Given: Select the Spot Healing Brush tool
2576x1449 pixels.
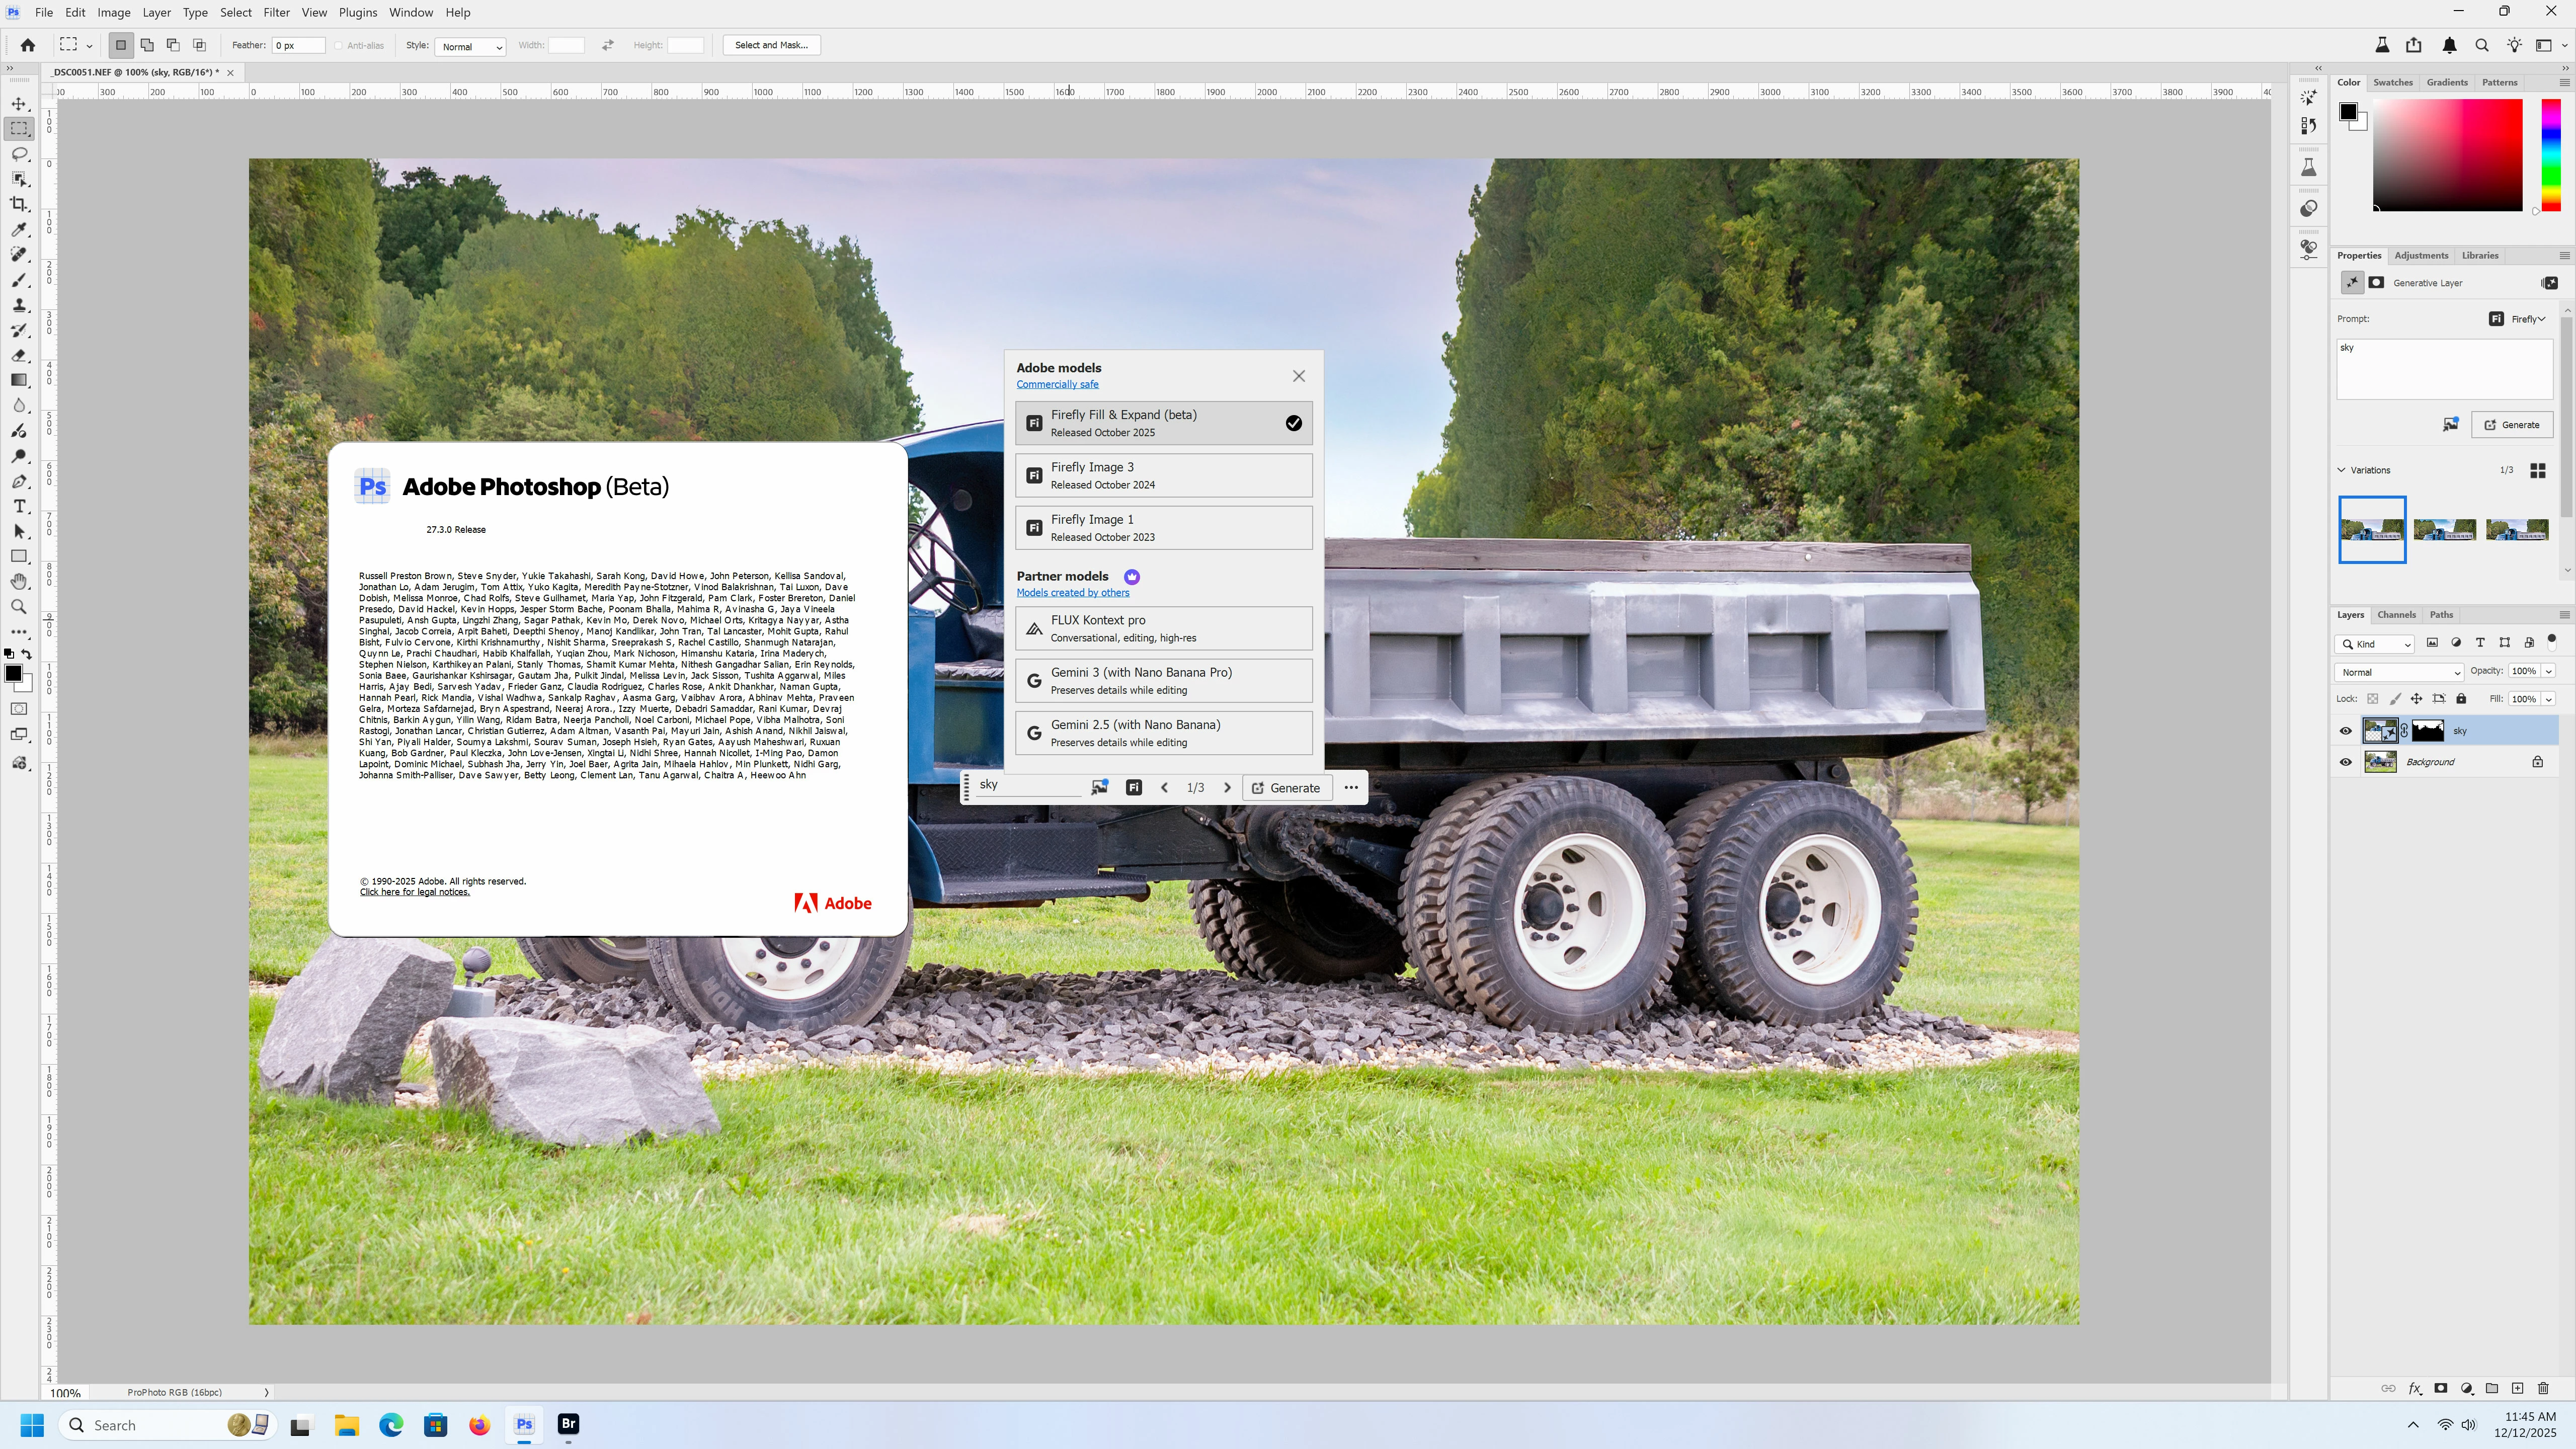Looking at the screenshot, I should coord(19,255).
